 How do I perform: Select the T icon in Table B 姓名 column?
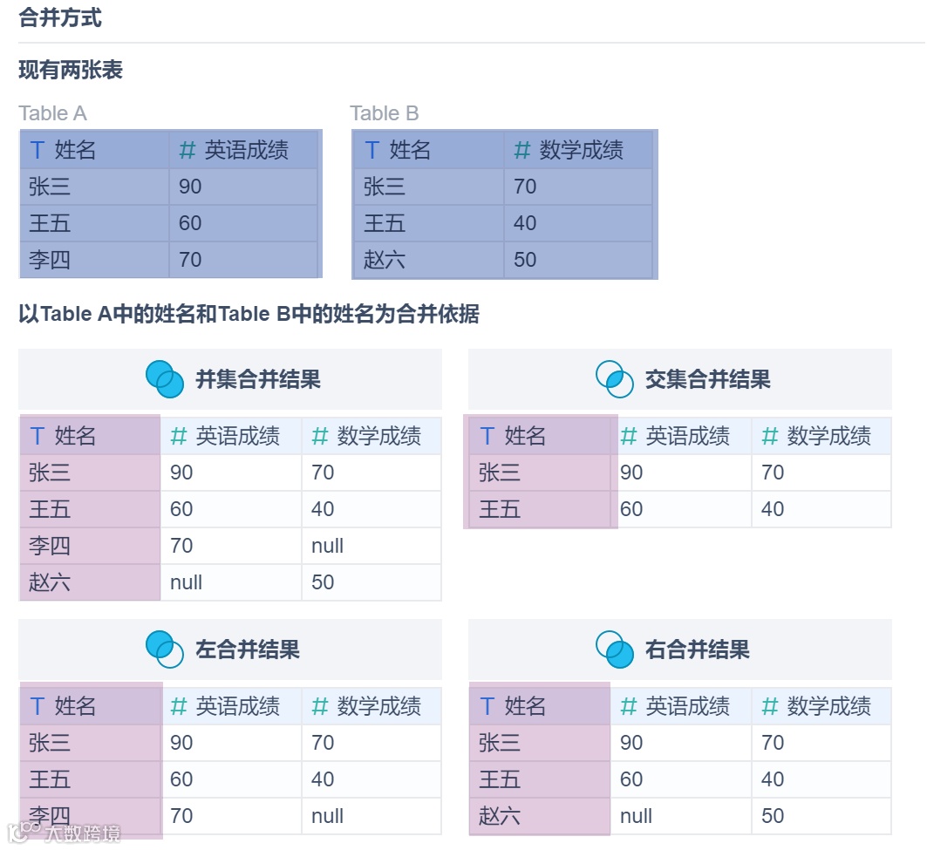pyautogui.click(x=371, y=150)
